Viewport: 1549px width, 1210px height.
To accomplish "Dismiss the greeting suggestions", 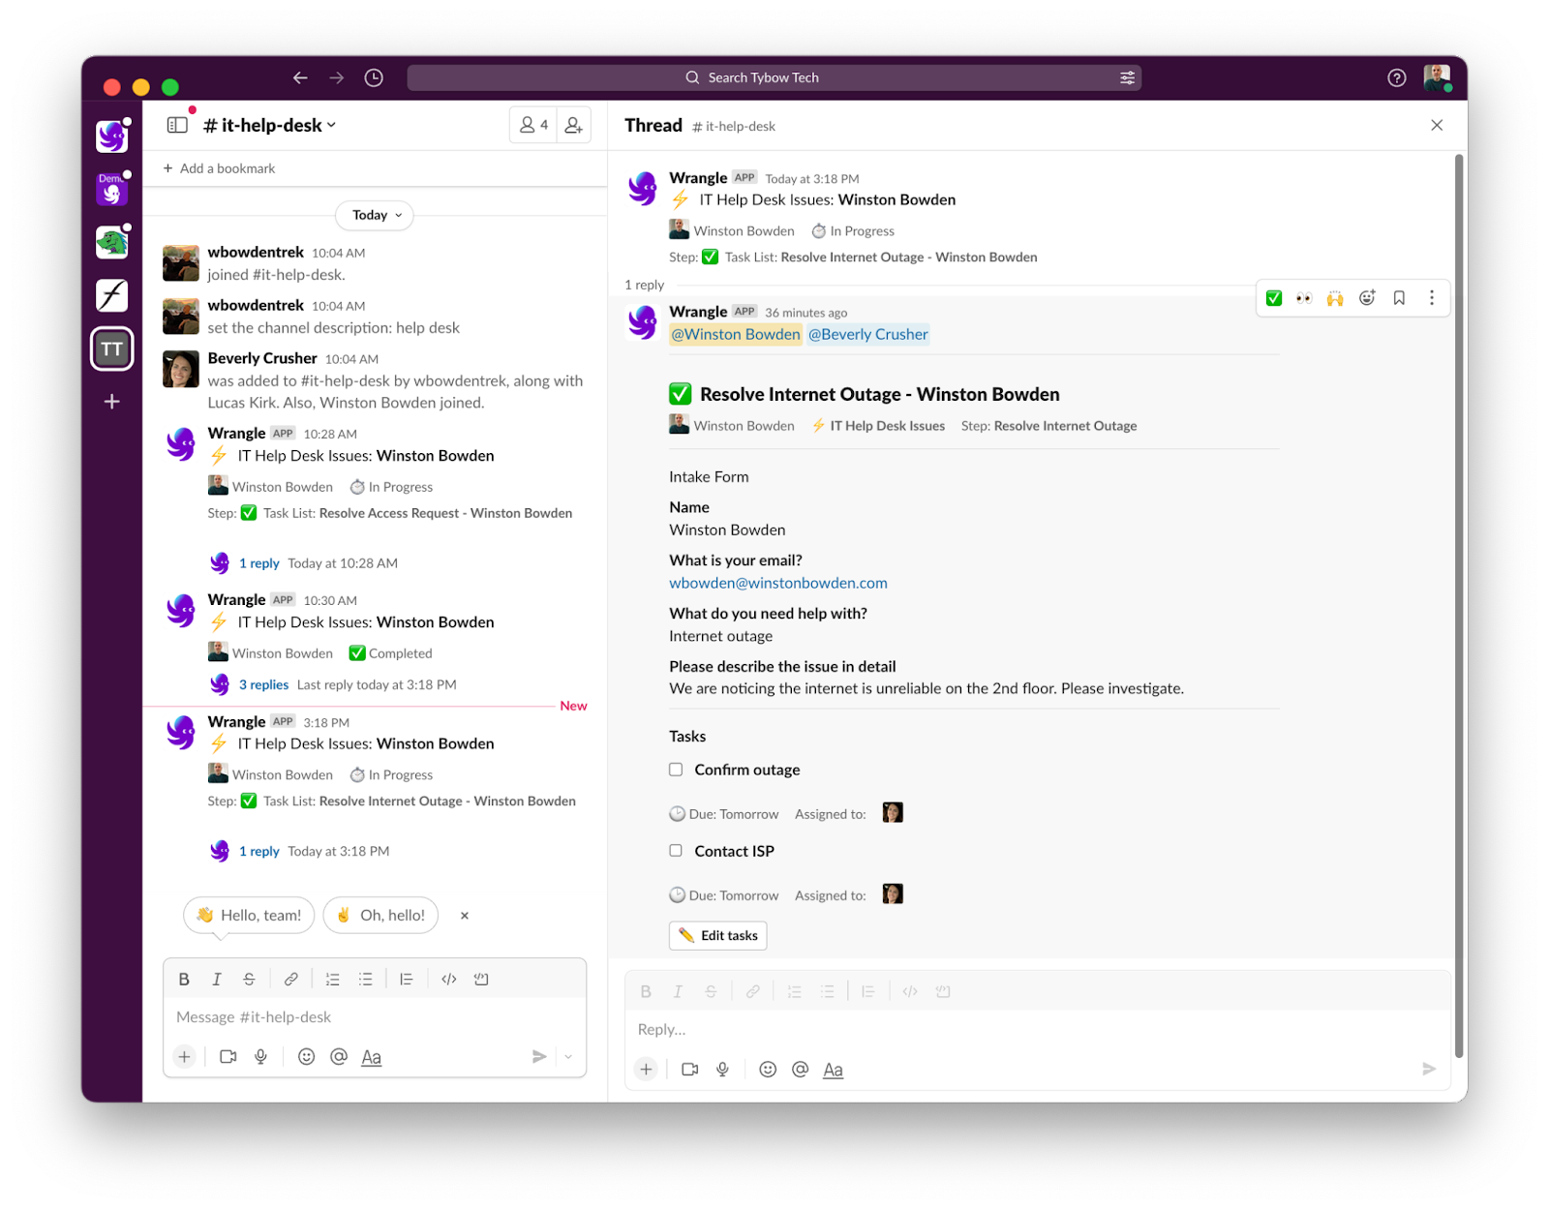I will point(465,916).
